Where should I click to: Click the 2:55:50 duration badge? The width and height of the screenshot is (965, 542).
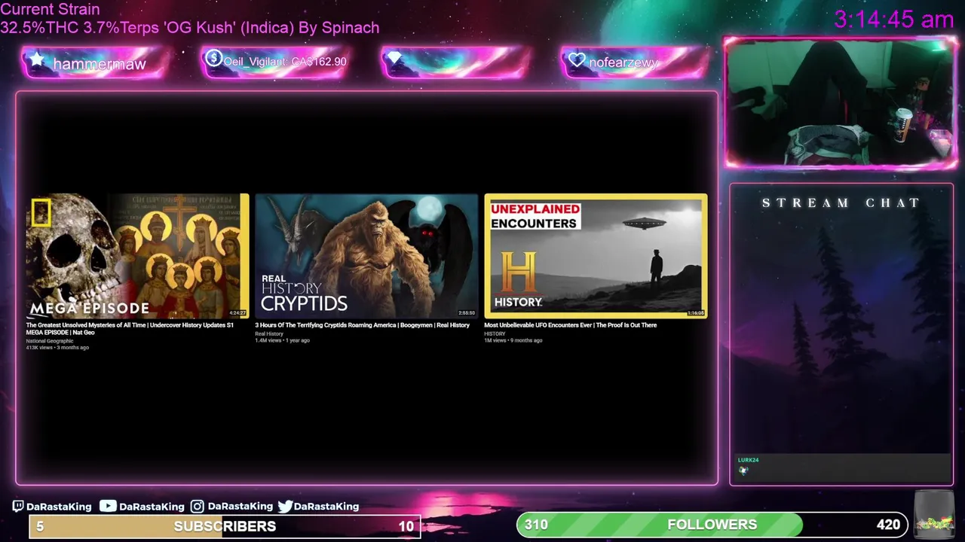[467, 312]
